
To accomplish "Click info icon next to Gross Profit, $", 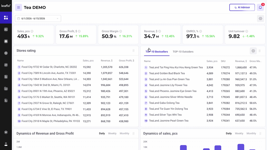I will click(79, 31).
